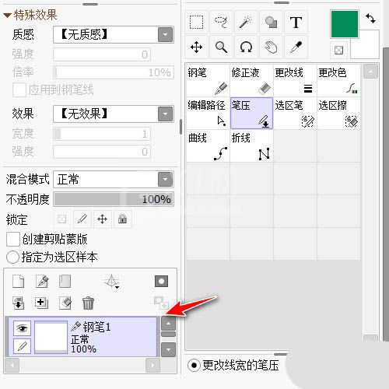389x389 pixels.
Task: Toggle visibility eye of 钢笔1 layer
Action: click(x=22, y=328)
